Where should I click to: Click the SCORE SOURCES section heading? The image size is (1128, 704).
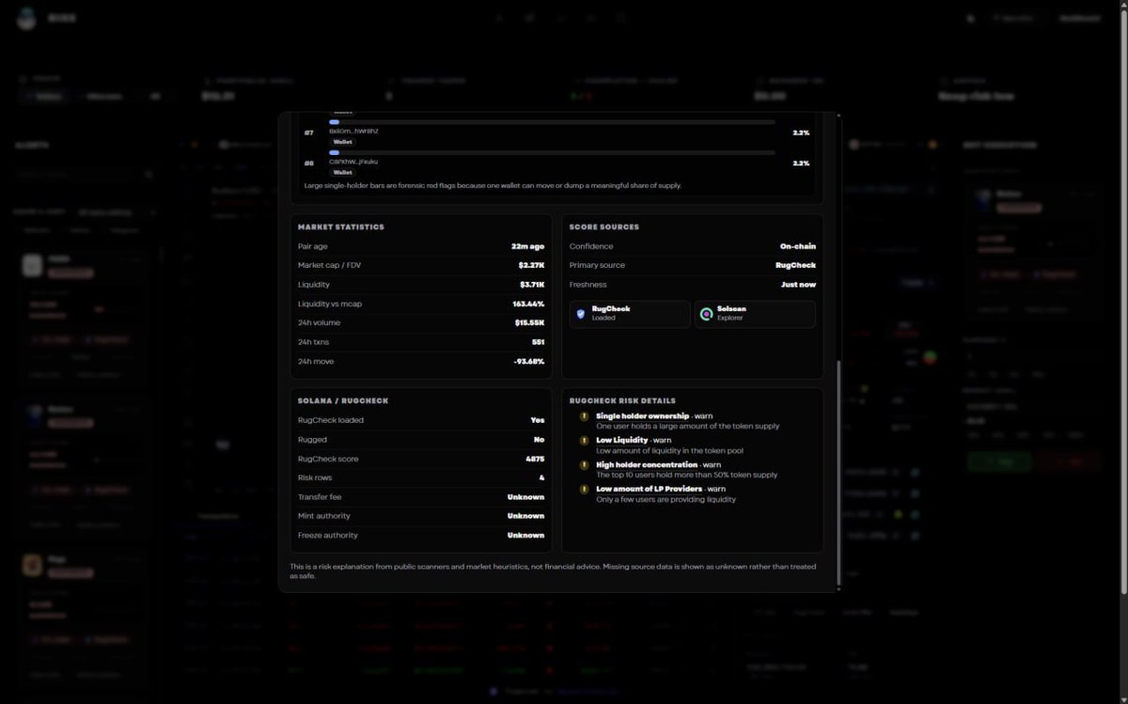[x=603, y=227]
